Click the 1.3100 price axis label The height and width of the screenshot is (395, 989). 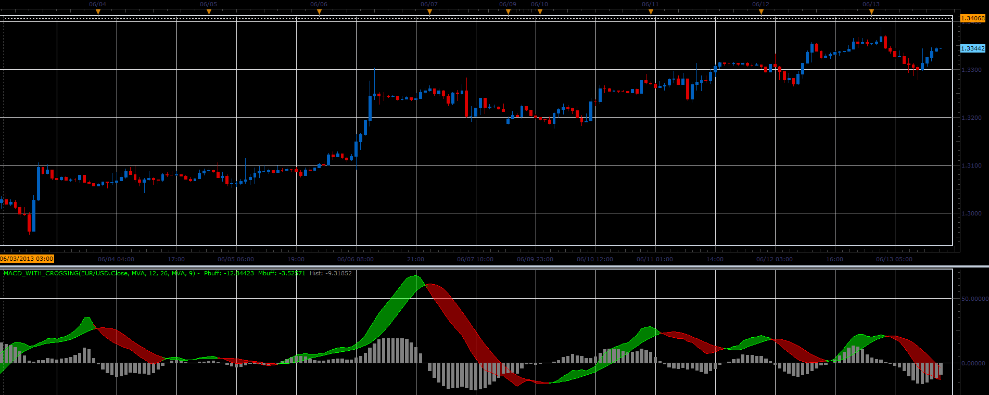click(971, 165)
